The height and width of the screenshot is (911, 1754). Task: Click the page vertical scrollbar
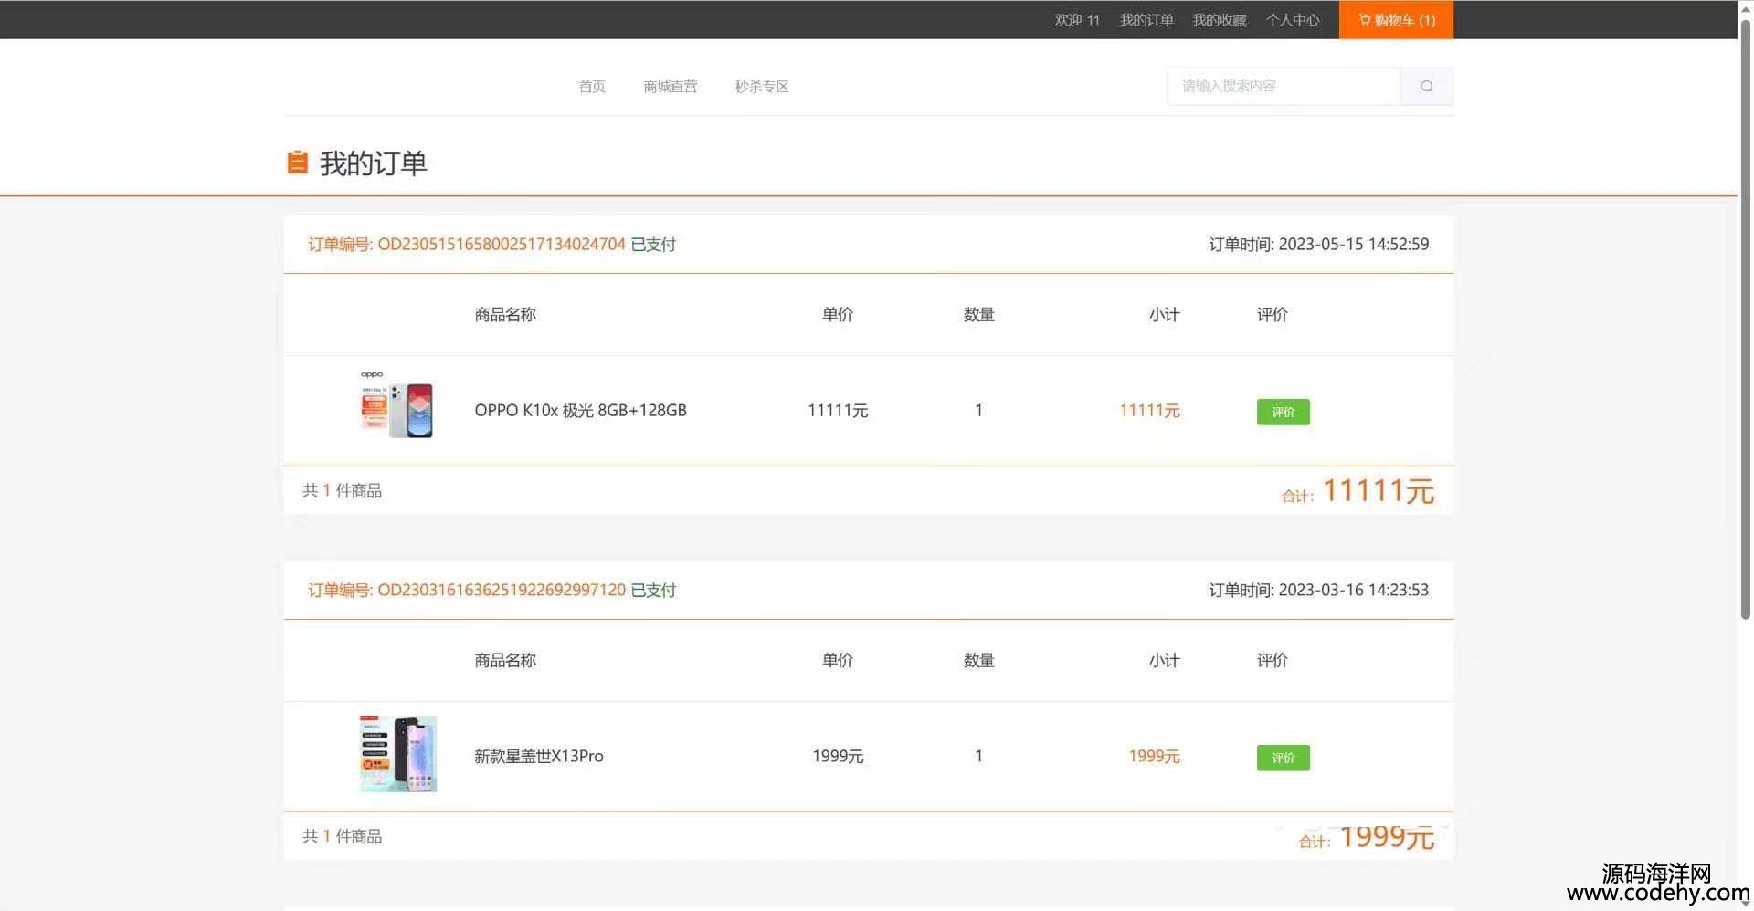[x=1746, y=319]
